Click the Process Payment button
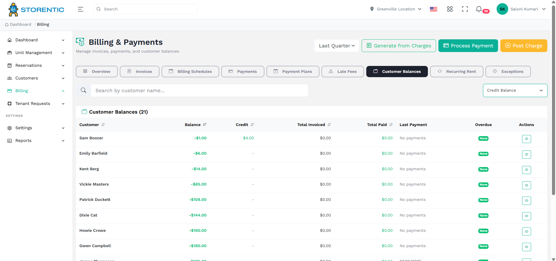Screen dimensions: 556x261 coord(468,46)
